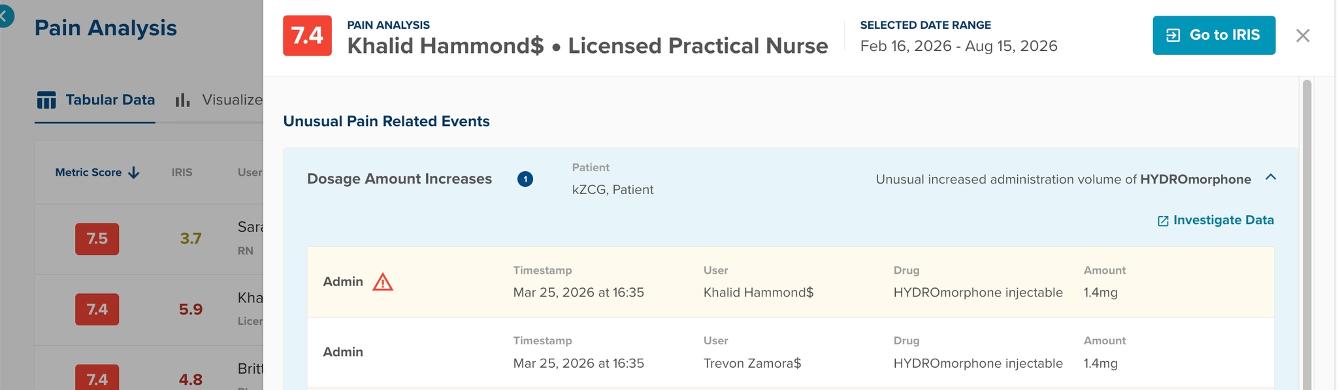Click the table icon on Tabular Data
Image resolution: width=1338 pixels, height=390 pixels.
click(x=46, y=100)
